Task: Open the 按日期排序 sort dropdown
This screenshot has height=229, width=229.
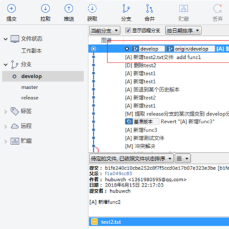Action: click(183, 31)
